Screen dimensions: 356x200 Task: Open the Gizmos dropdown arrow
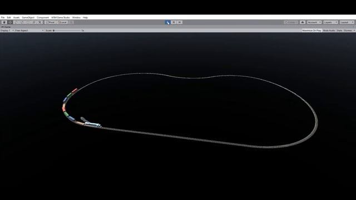pyautogui.click(x=354, y=31)
